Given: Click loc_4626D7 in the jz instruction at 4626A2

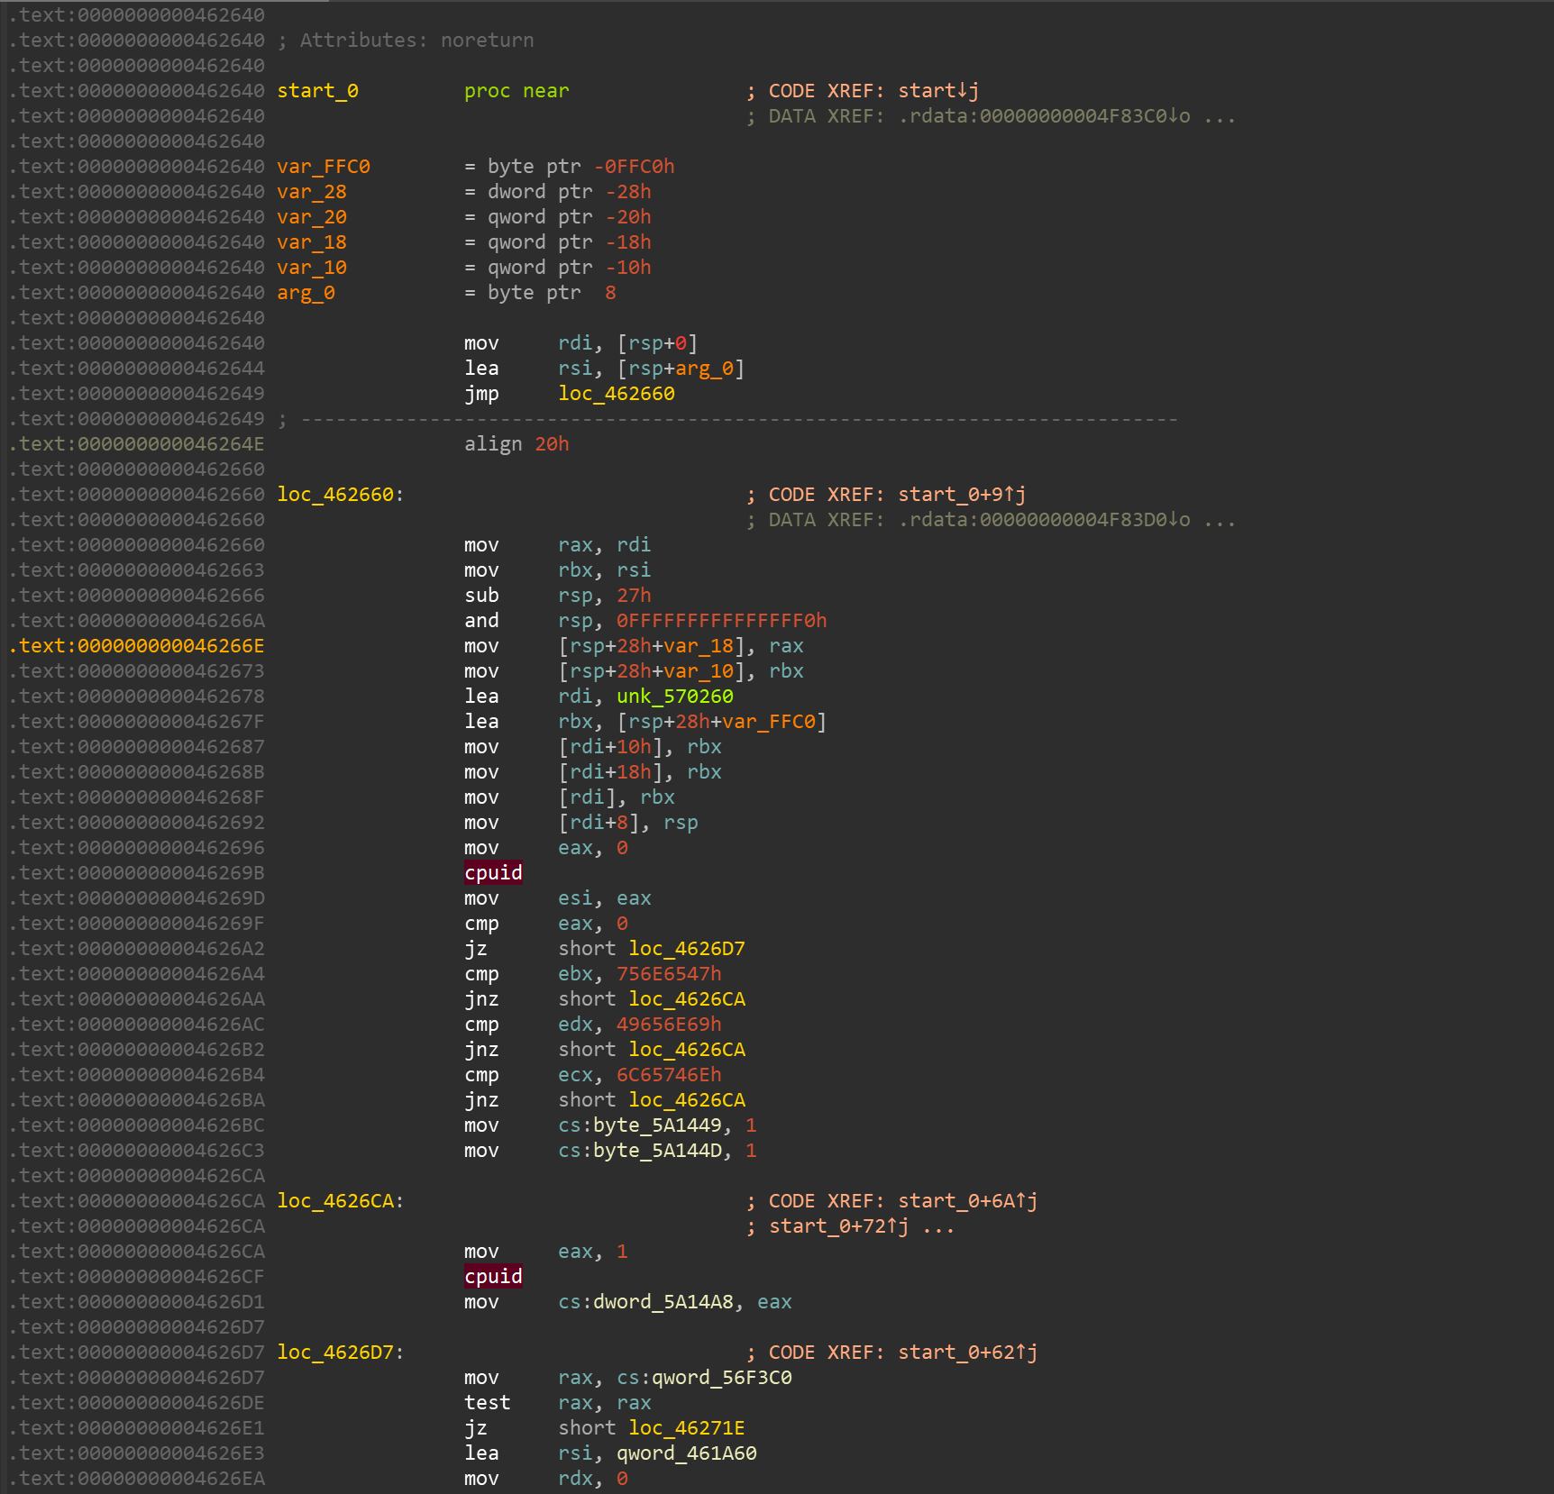Looking at the screenshot, I should pos(687,949).
